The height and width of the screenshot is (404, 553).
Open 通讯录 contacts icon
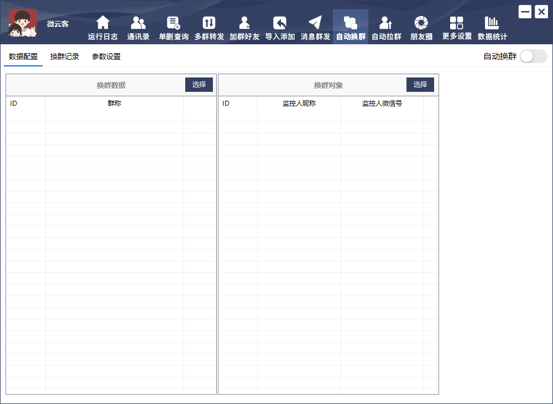pyautogui.click(x=138, y=23)
